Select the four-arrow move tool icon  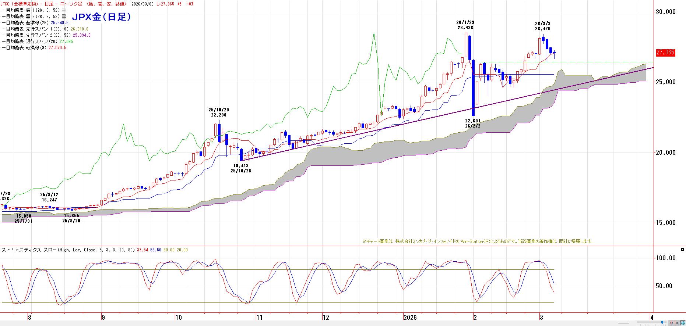tap(683, 323)
